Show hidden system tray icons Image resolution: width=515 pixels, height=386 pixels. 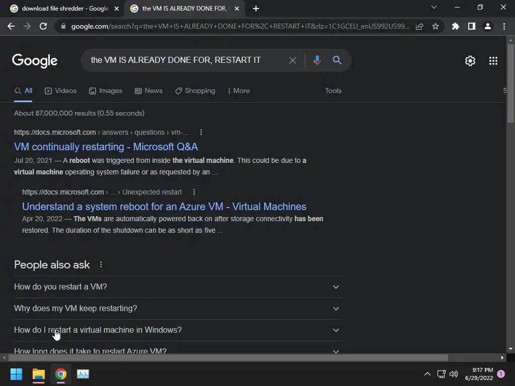coord(427,374)
